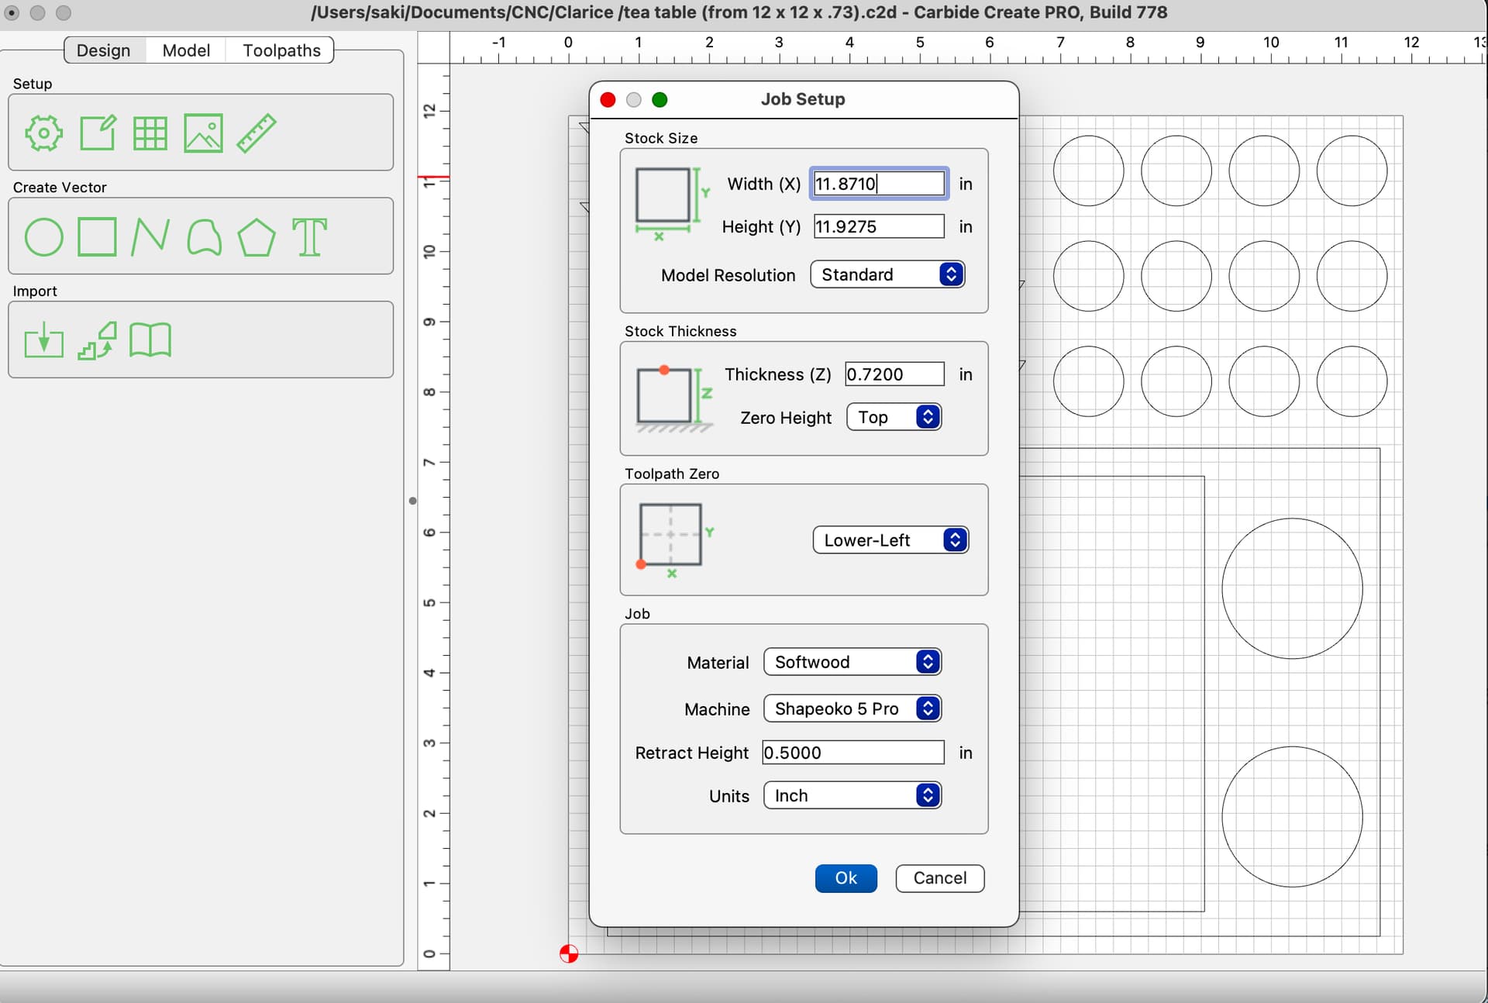This screenshot has height=1003, width=1488.
Task: Click the Toolpath Zero diagram icon
Action: [675, 540]
